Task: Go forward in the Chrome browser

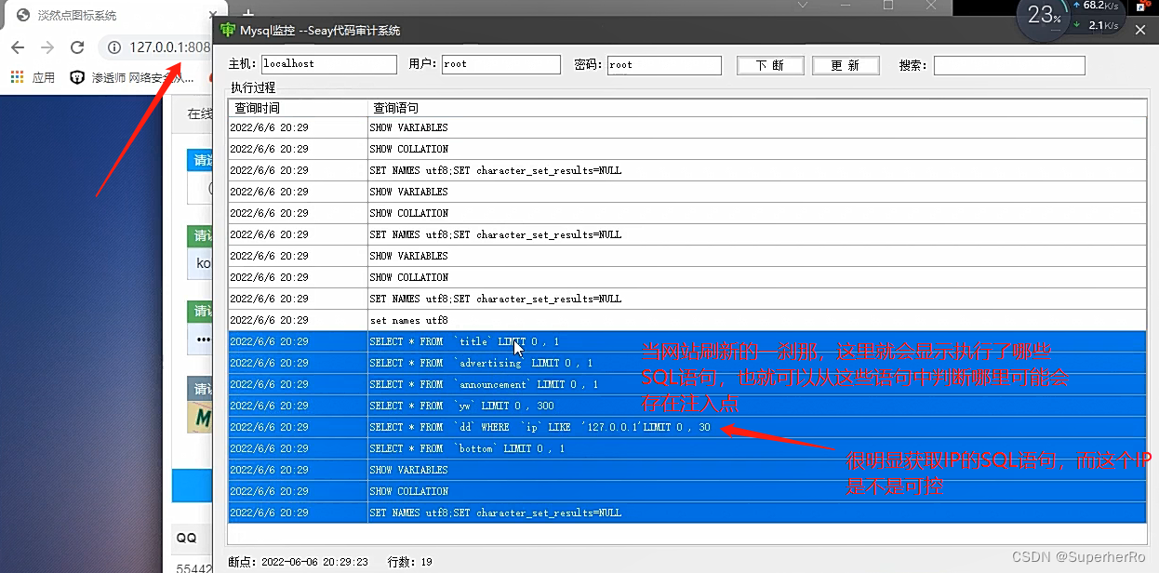Action: pyautogui.click(x=47, y=47)
